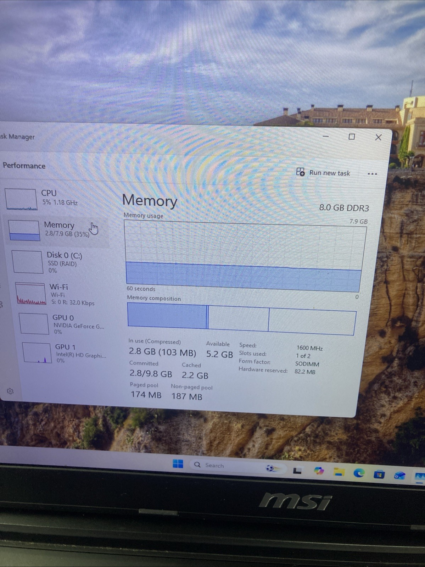The image size is (425, 567).
Task: Open Task Manager settings gear
Action: pyautogui.click(x=10, y=391)
